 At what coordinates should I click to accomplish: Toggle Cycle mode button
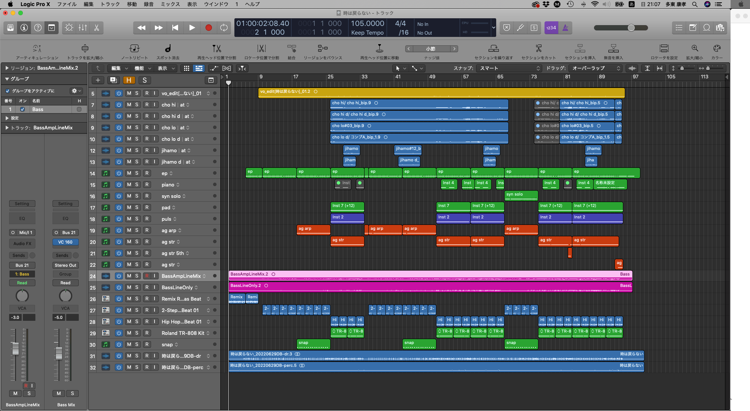tap(224, 28)
